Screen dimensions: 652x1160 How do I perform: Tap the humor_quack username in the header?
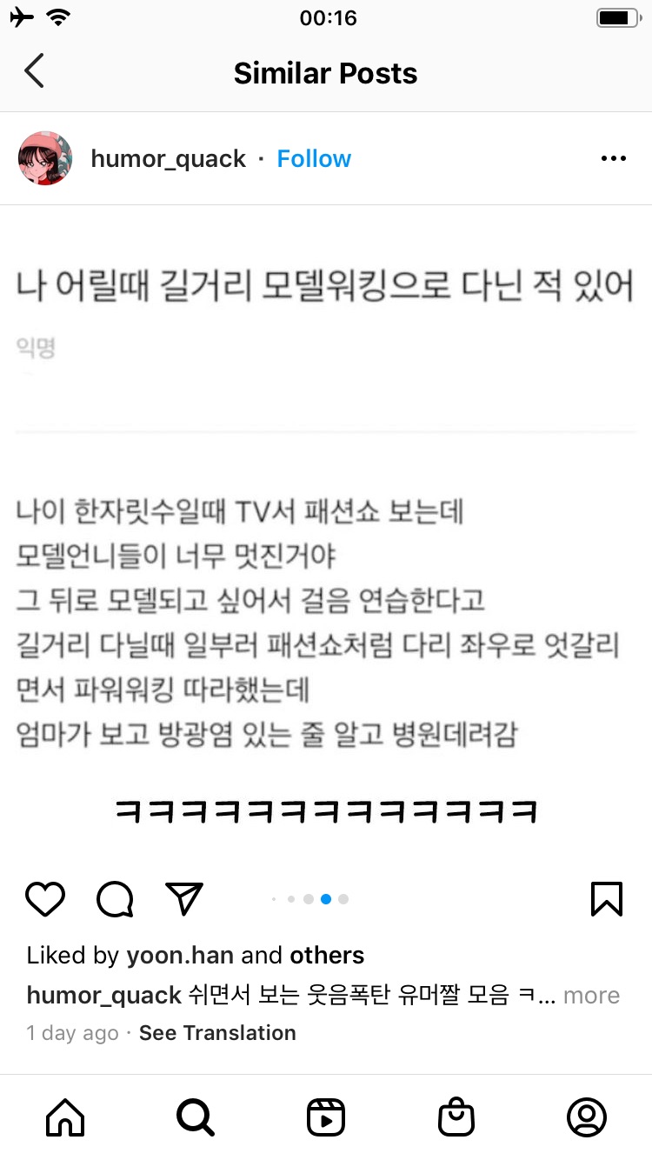[169, 159]
